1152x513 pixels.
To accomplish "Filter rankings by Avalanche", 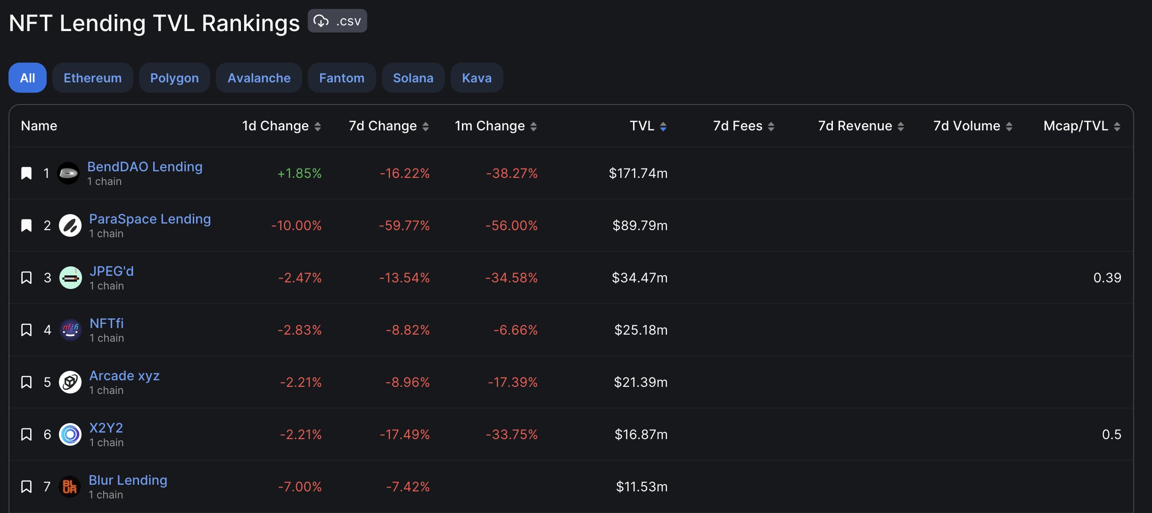I will click(259, 78).
